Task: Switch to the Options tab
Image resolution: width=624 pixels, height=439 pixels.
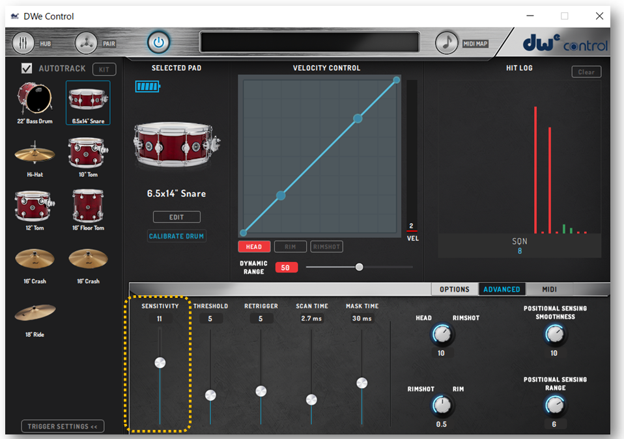Action: pyautogui.click(x=455, y=289)
